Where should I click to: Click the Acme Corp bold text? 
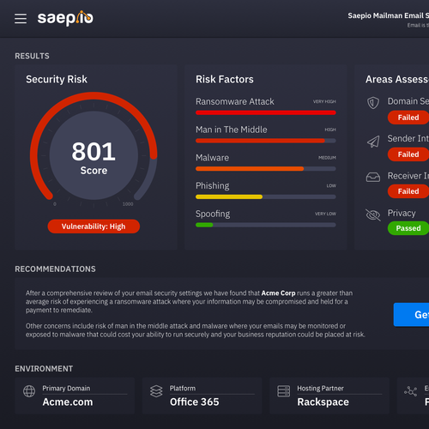point(278,293)
